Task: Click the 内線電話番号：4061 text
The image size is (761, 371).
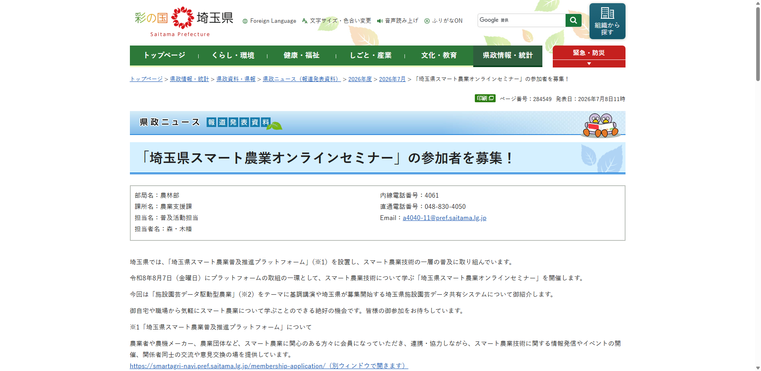Action: [409, 196]
